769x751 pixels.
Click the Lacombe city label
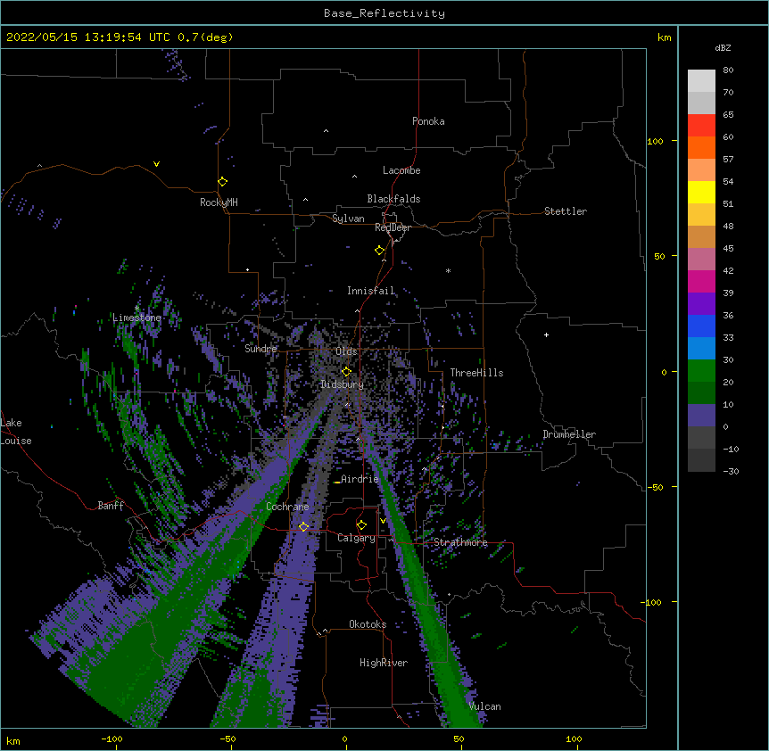click(401, 170)
